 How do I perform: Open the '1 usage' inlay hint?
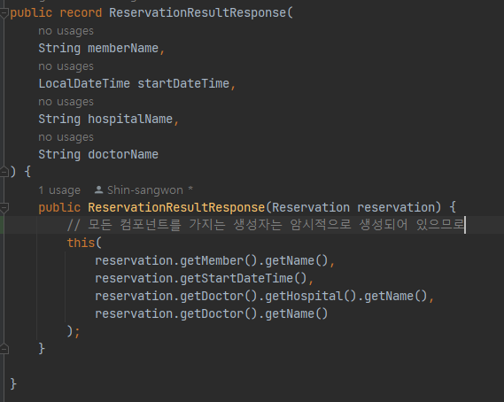pyautogui.click(x=59, y=190)
